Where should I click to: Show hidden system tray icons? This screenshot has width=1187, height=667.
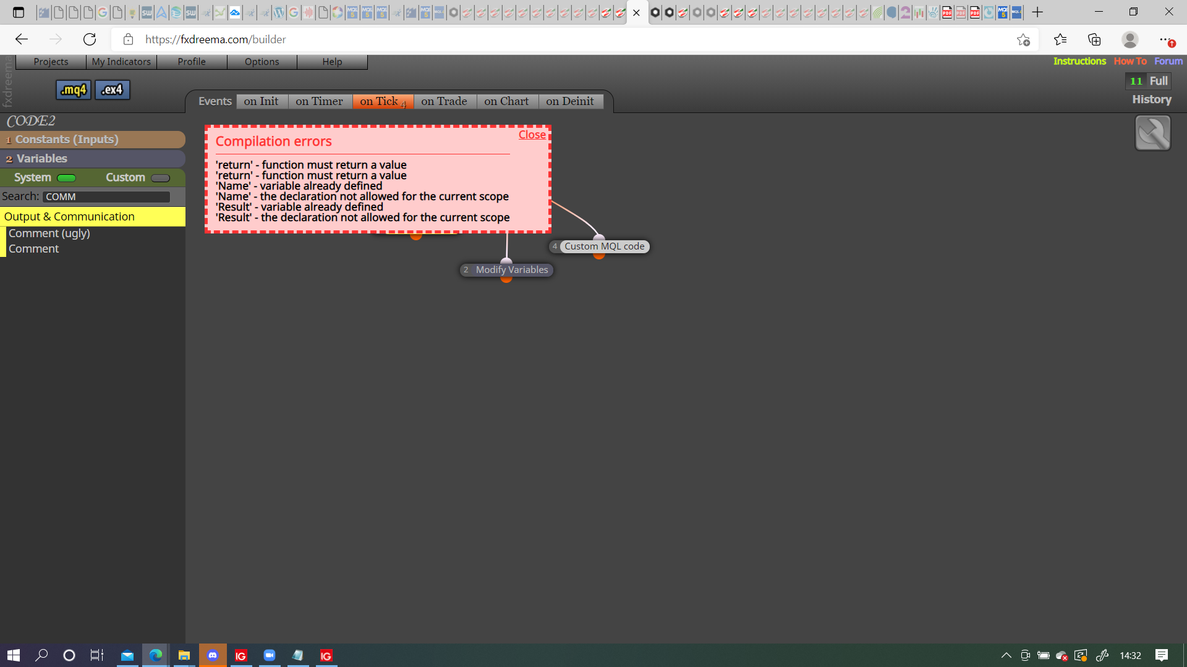click(1006, 655)
